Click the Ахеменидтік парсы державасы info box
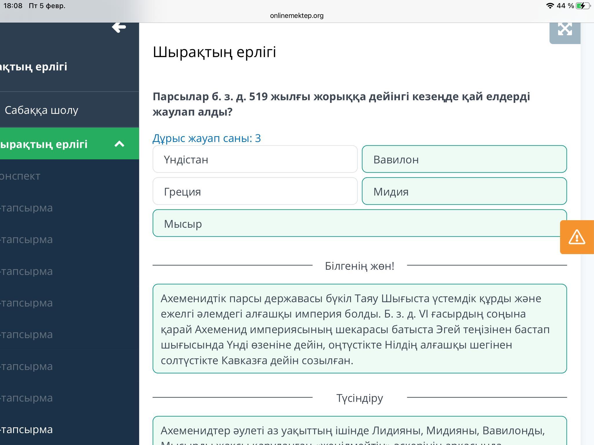This screenshot has height=445, width=594. tap(359, 329)
